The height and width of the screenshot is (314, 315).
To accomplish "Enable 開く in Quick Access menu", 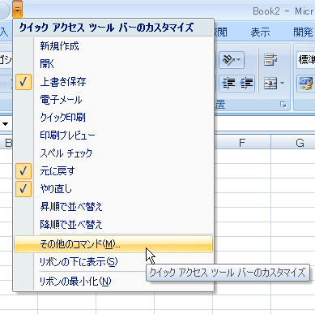I will click(x=113, y=64).
